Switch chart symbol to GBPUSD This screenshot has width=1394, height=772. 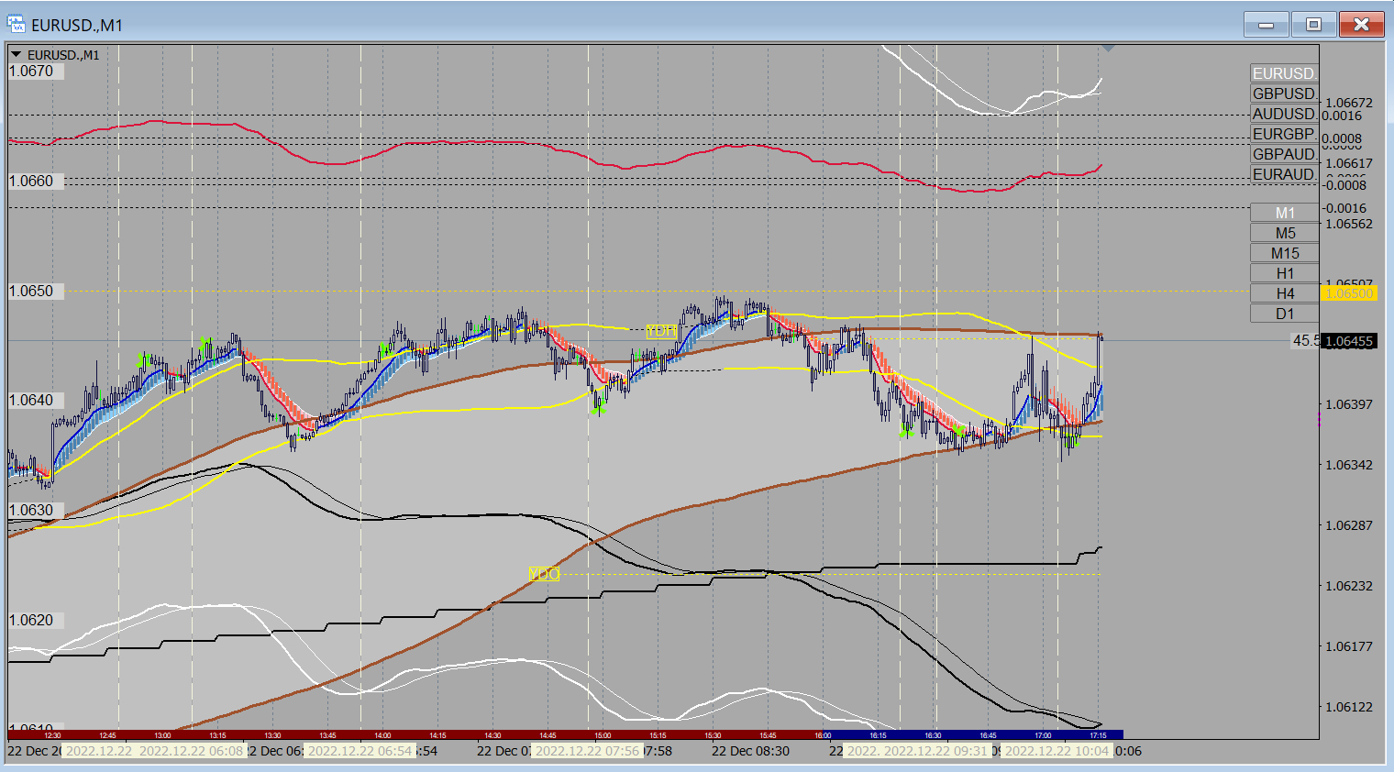(x=1284, y=94)
